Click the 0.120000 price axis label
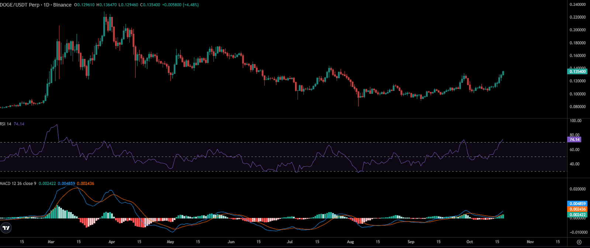This screenshot has height=248, width=590. click(577, 81)
